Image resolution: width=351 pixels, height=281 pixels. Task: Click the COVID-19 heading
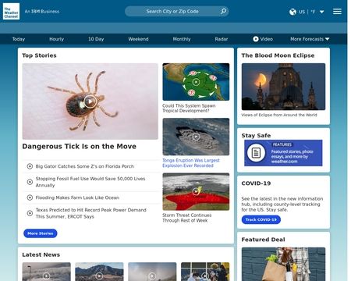click(x=256, y=183)
